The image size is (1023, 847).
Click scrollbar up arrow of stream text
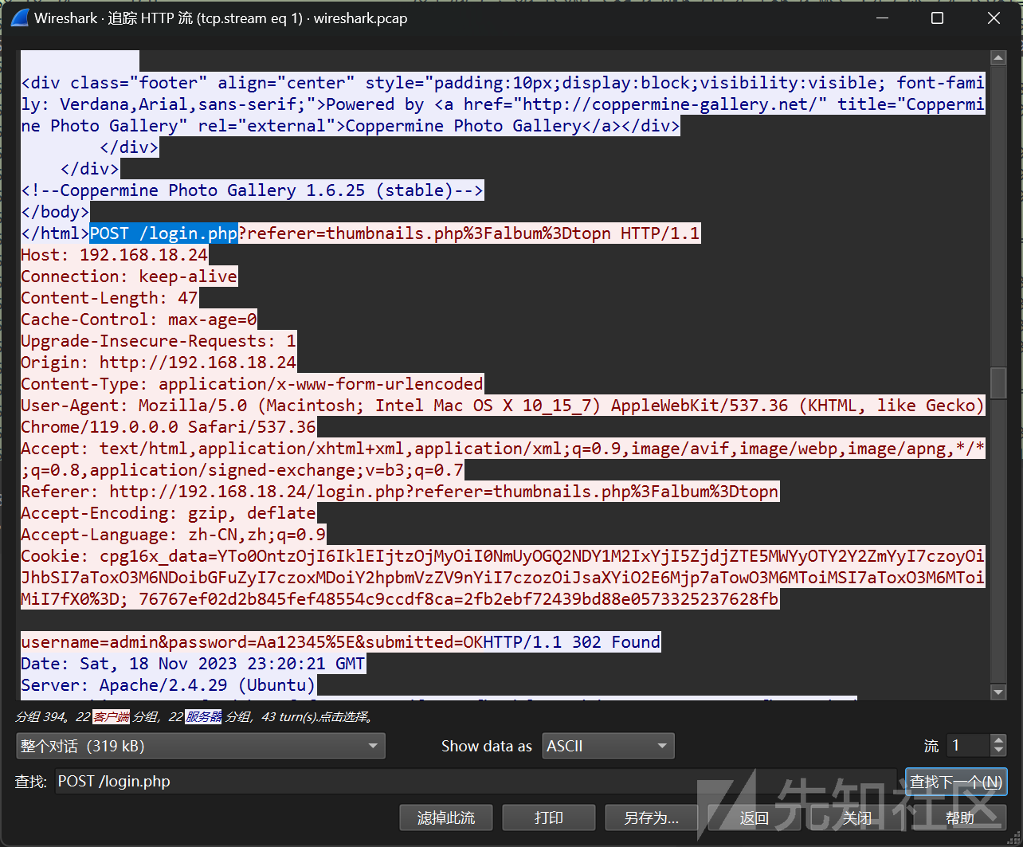[998, 57]
